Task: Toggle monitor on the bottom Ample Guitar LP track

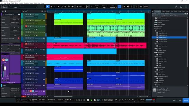Action: point(33,91)
